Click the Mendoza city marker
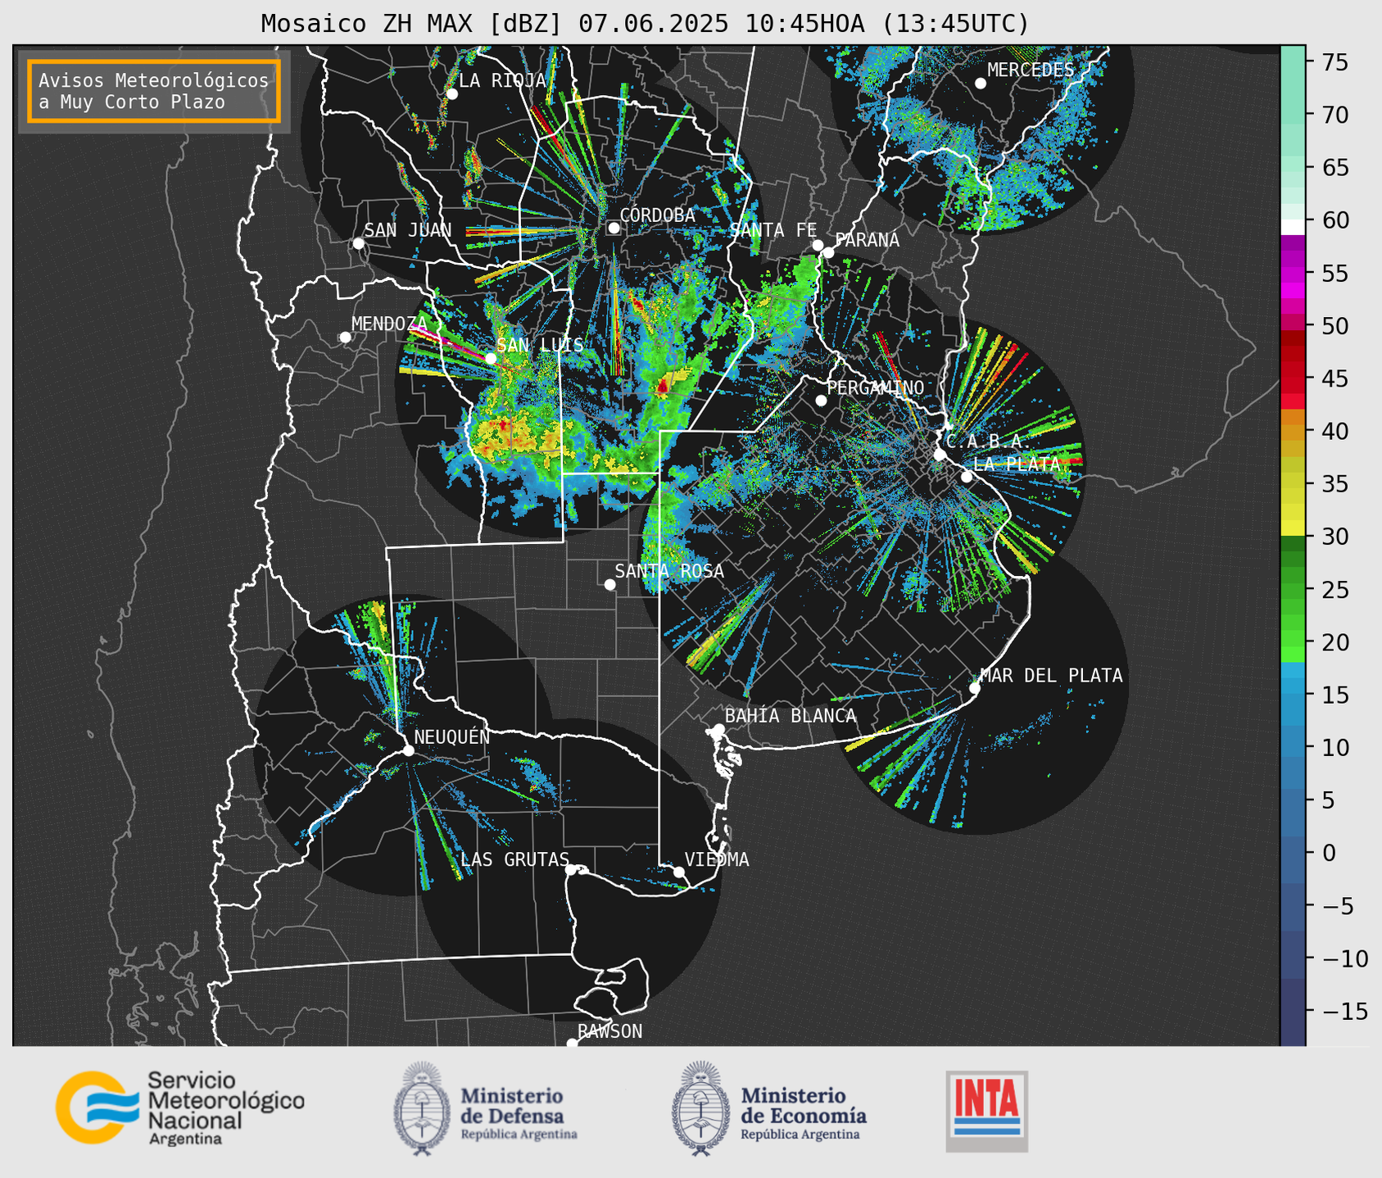 pos(345,337)
